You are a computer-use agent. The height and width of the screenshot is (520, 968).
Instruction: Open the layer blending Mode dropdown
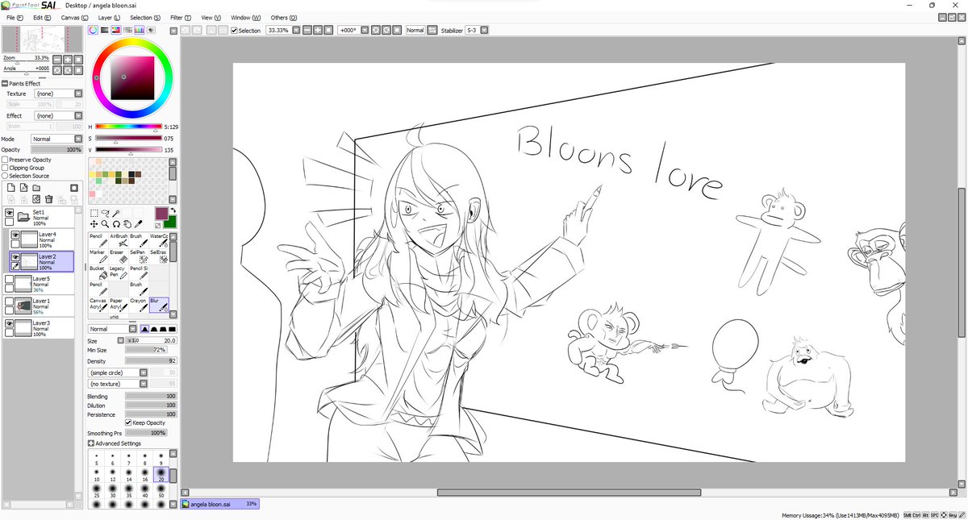pyautogui.click(x=56, y=139)
